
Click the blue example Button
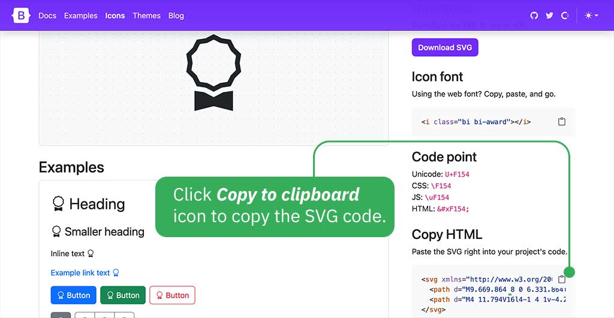(x=73, y=295)
